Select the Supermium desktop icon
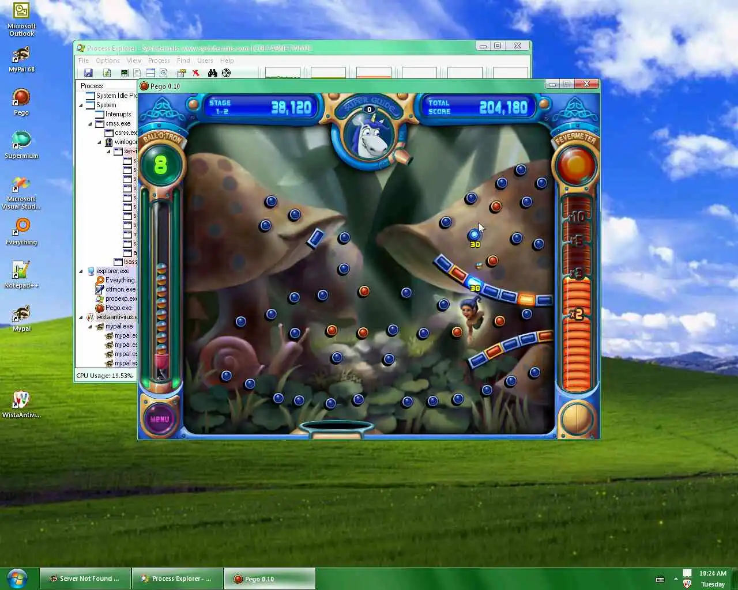 [21, 145]
